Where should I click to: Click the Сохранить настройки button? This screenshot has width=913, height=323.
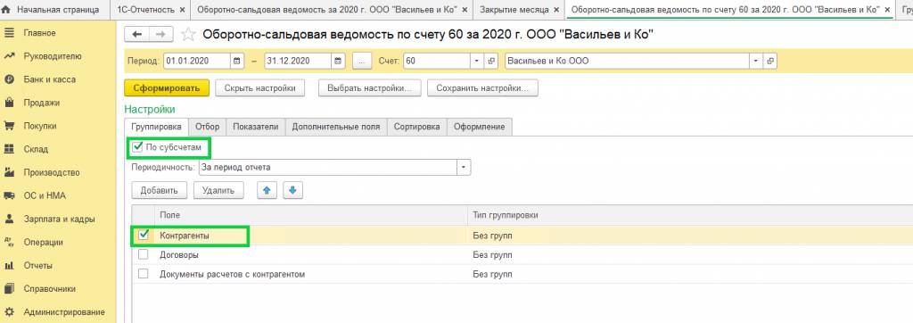coord(482,88)
